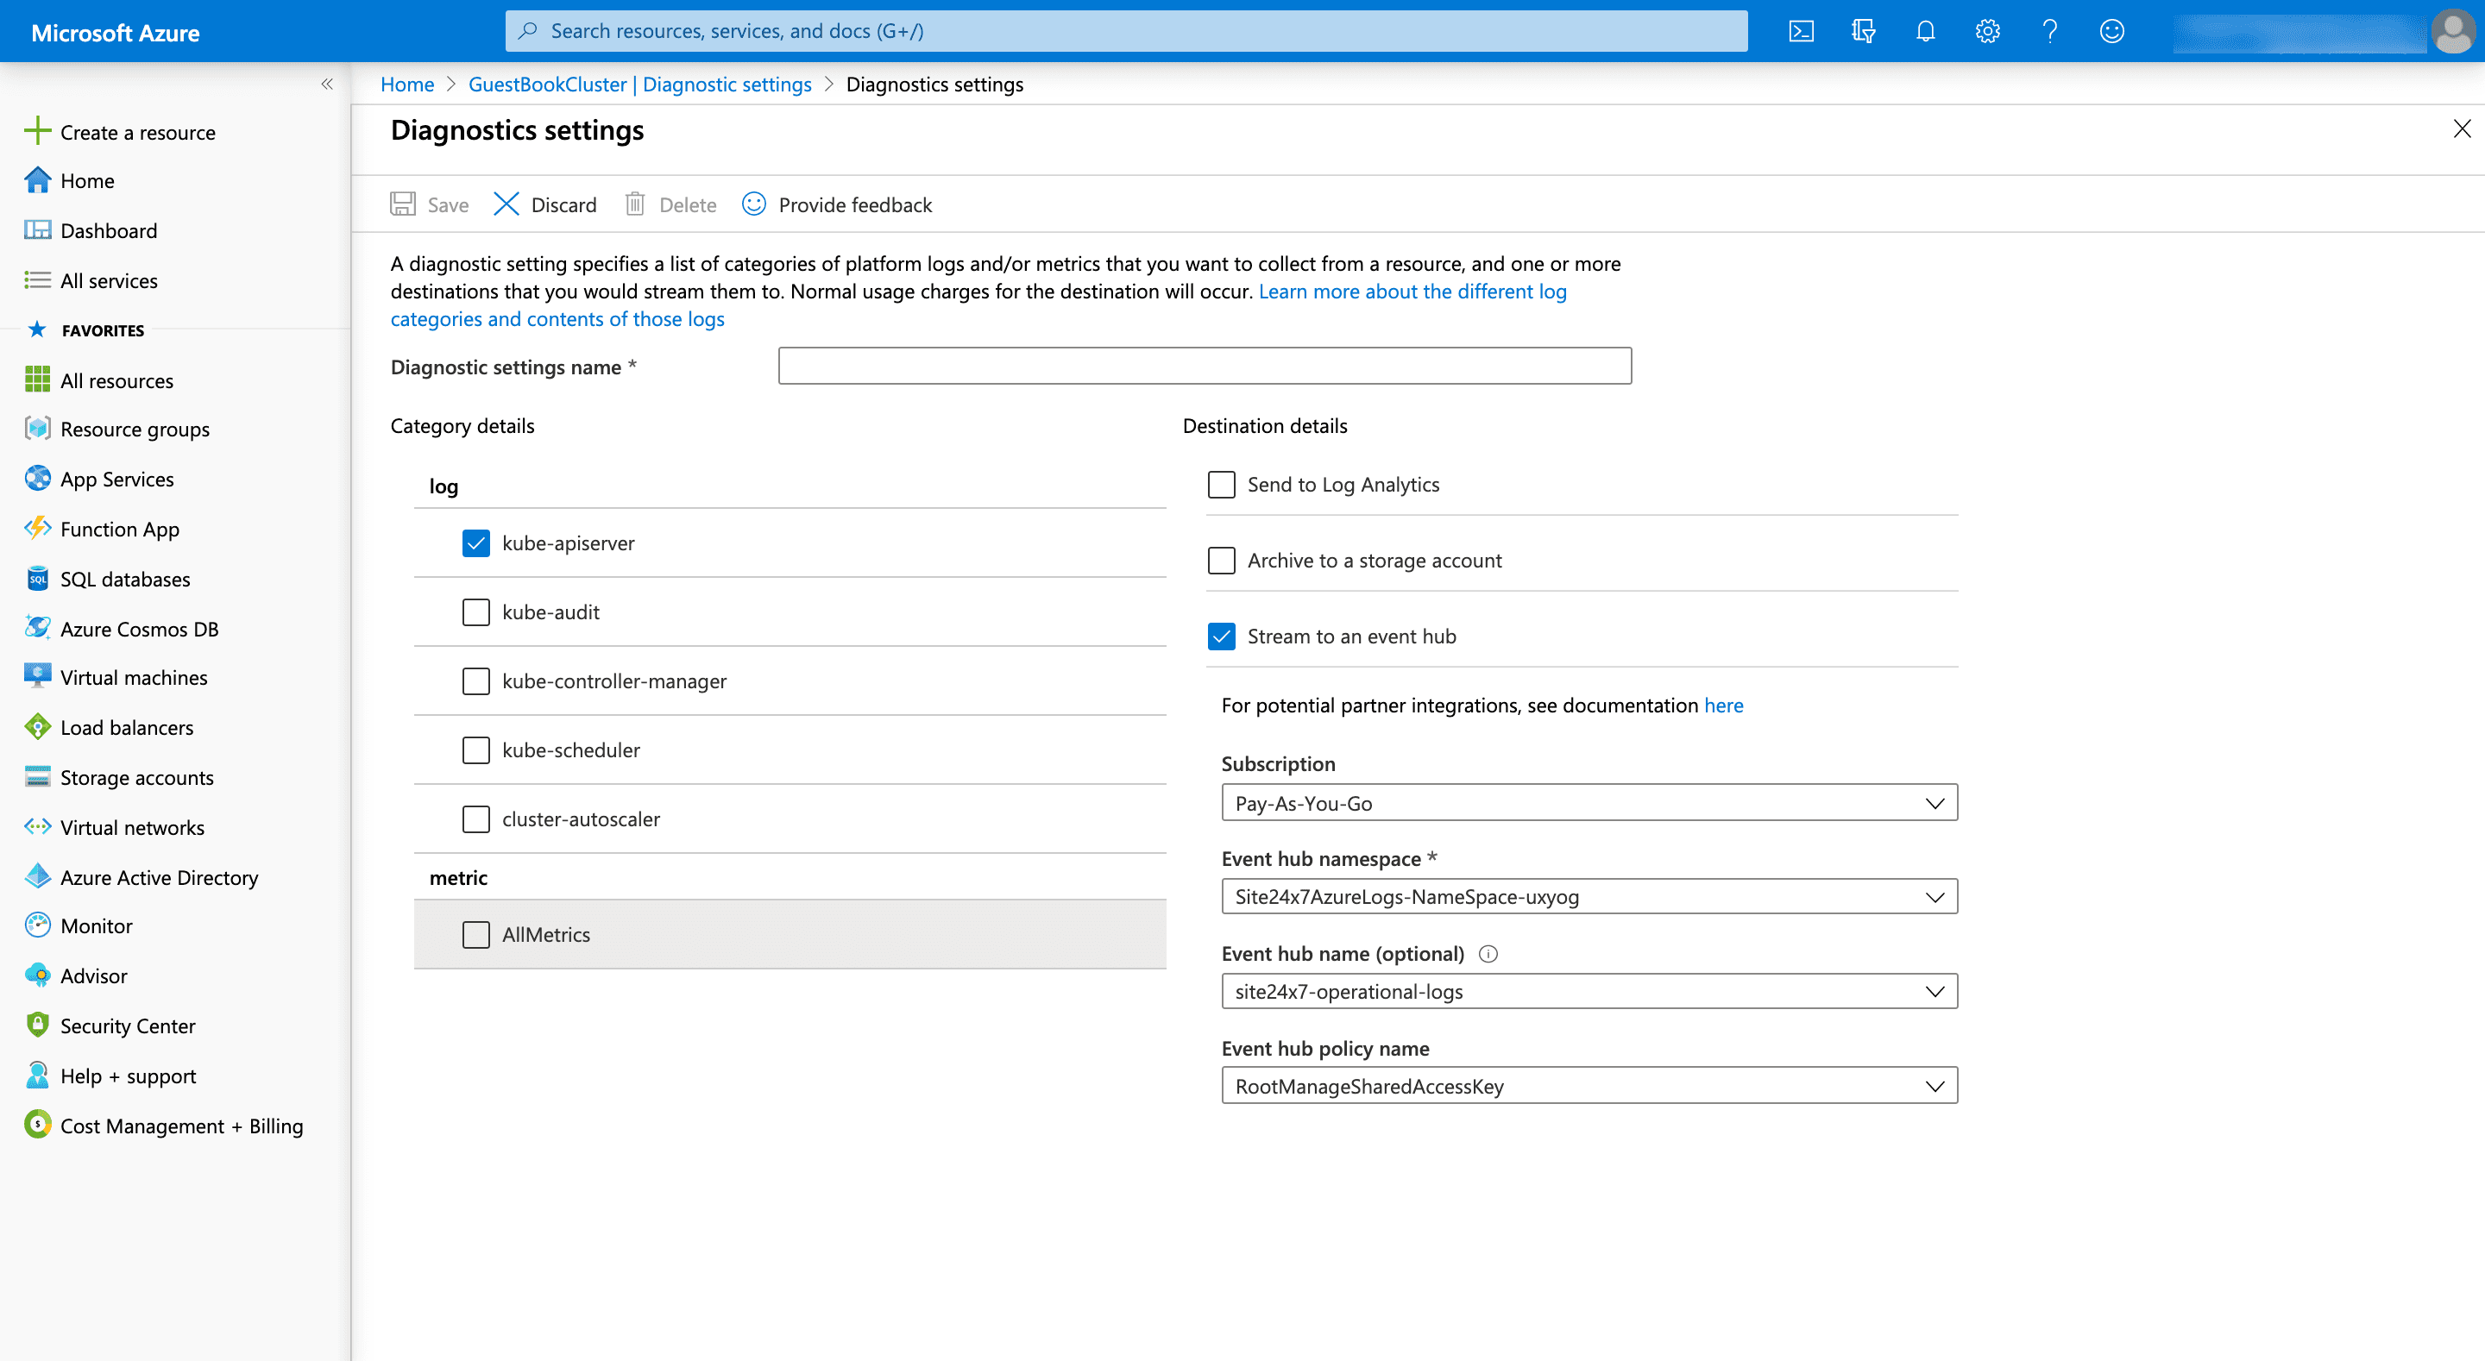Collapse the sidebar with the chevrons

coord(327,85)
